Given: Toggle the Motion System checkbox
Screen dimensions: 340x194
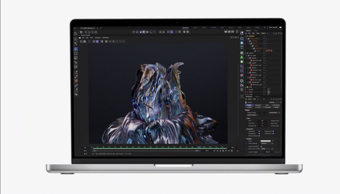Looking at the screenshot, I should tap(259, 136).
